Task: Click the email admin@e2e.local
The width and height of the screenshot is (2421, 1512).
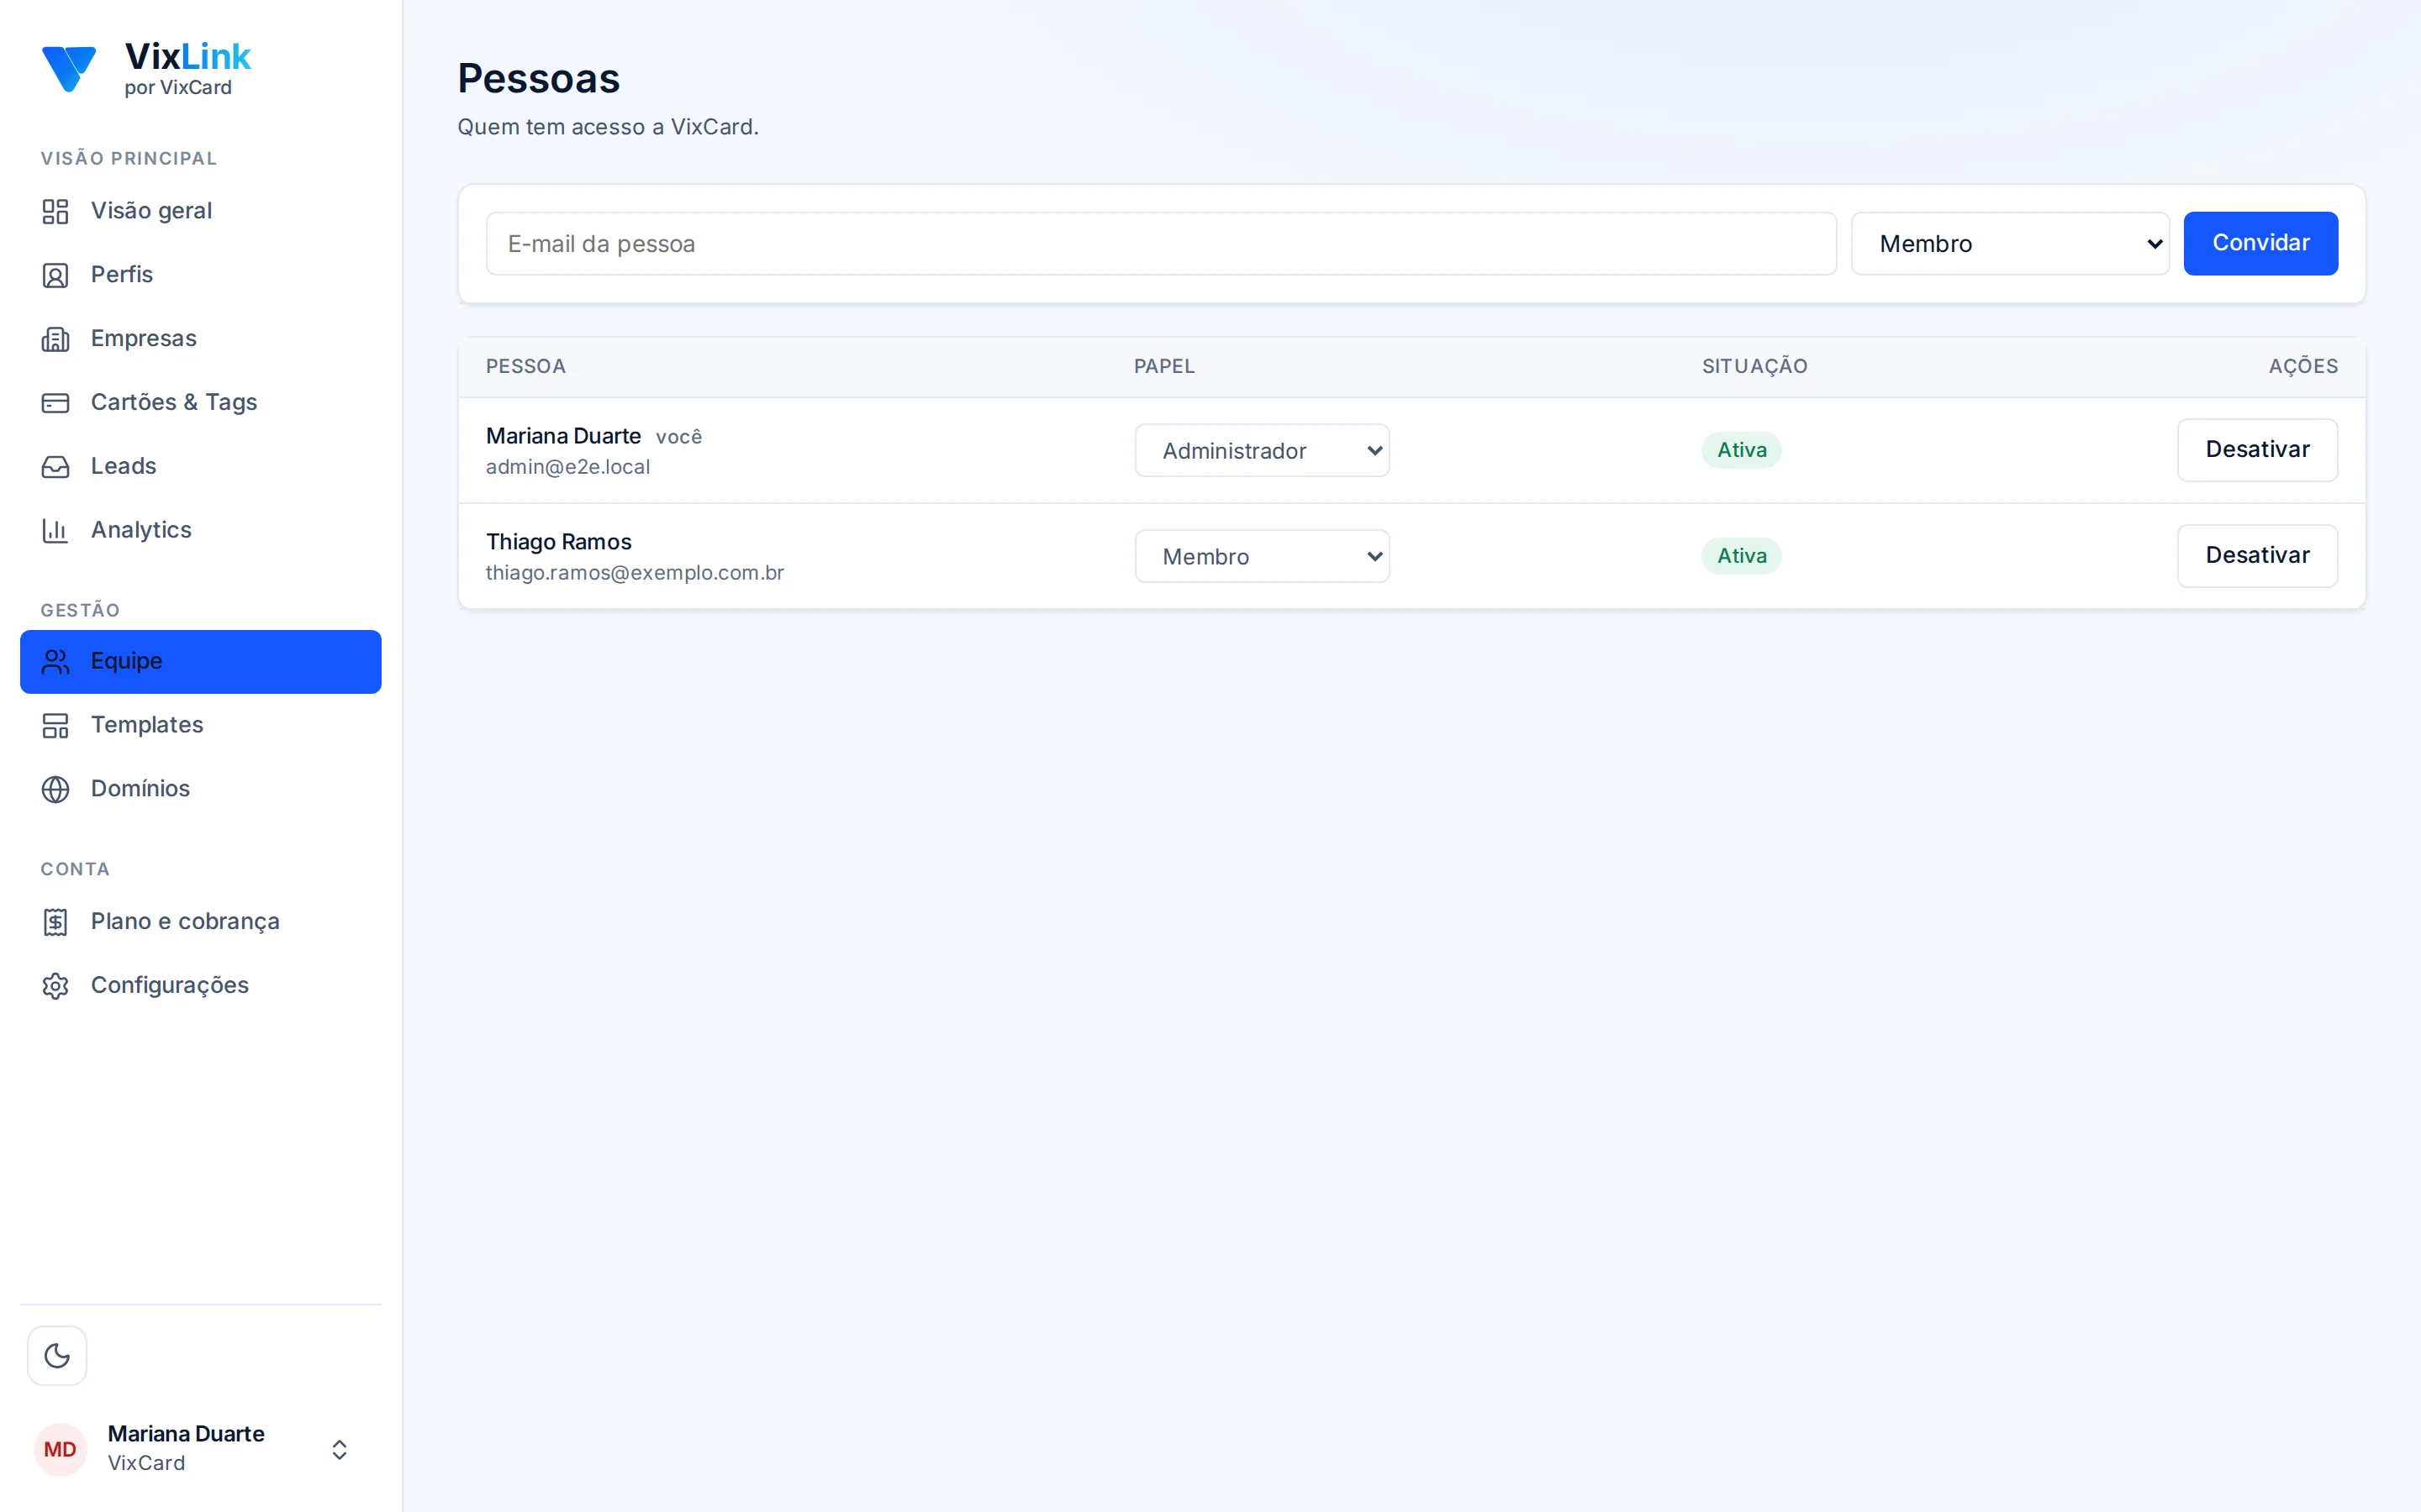Action: pos(568,467)
